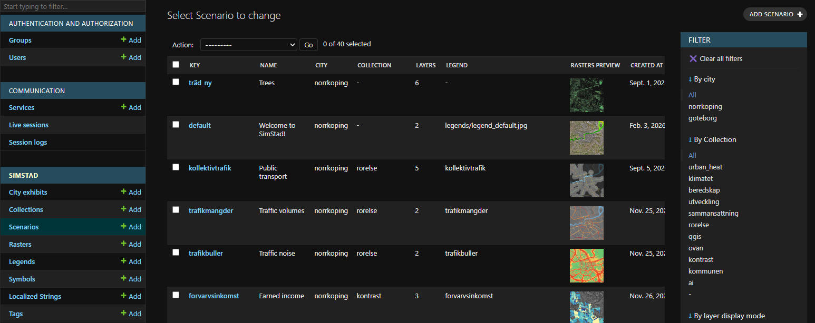Open Users in the sidebar
Image resolution: width=815 pixels, height=323 pixels.
tap(17, 57)
